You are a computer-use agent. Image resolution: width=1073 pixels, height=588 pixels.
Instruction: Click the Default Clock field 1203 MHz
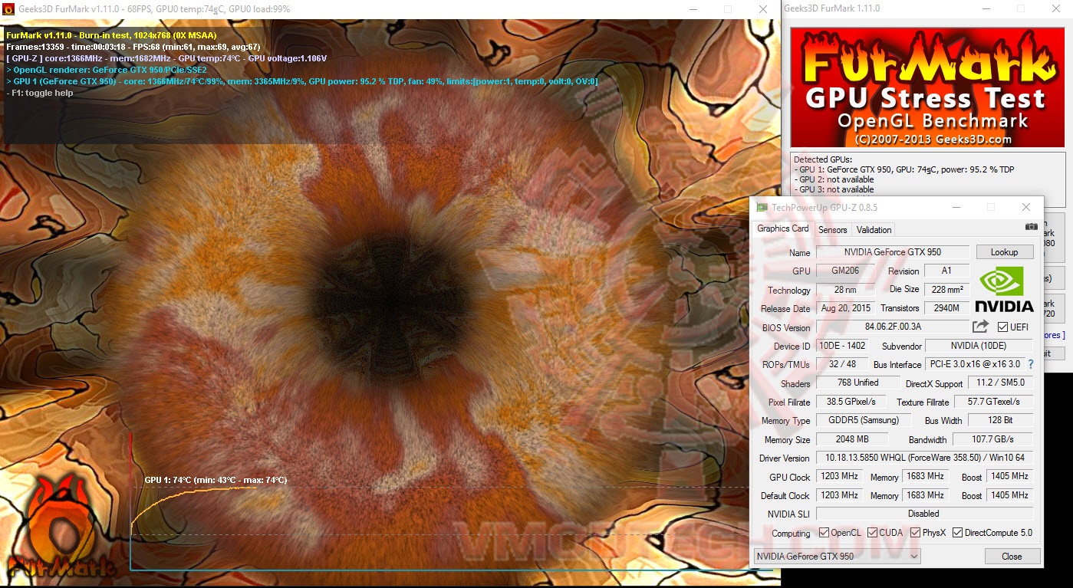click(x=839, y=495)
